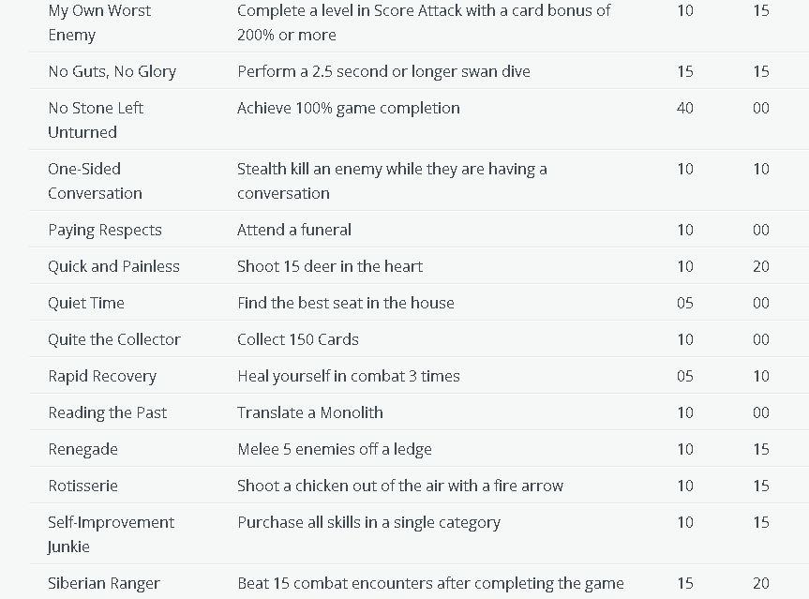
Task: Click the 'Paying Respects' row title
Action: point(105,230)
